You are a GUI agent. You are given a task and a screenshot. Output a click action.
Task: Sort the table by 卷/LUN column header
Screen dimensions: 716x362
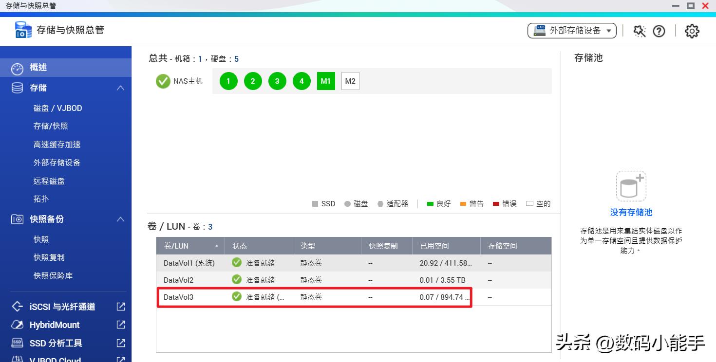[175, 246]
